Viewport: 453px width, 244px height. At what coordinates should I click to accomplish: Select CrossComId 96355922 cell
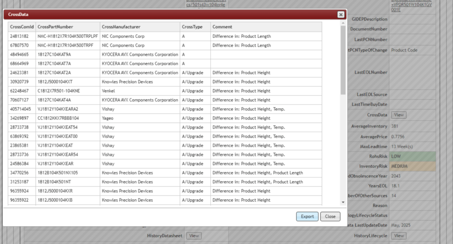pyautogui.click(x=22, y=200)
